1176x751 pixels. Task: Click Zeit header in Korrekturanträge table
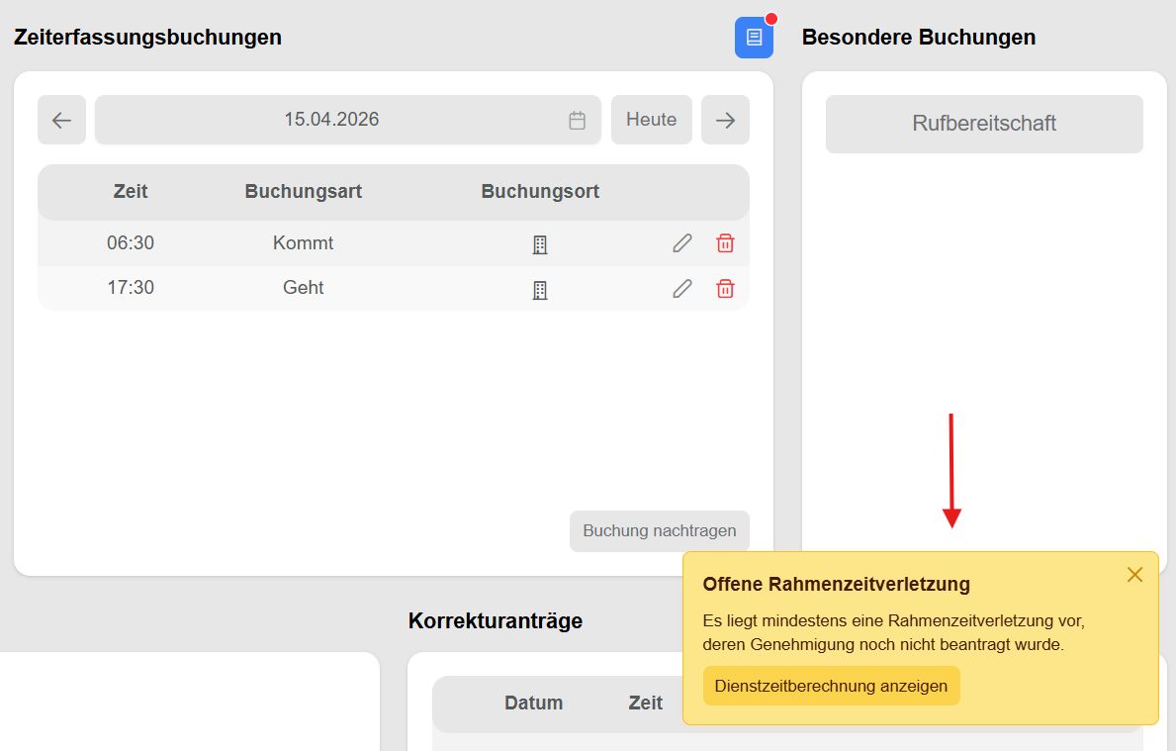click(645, 703)
